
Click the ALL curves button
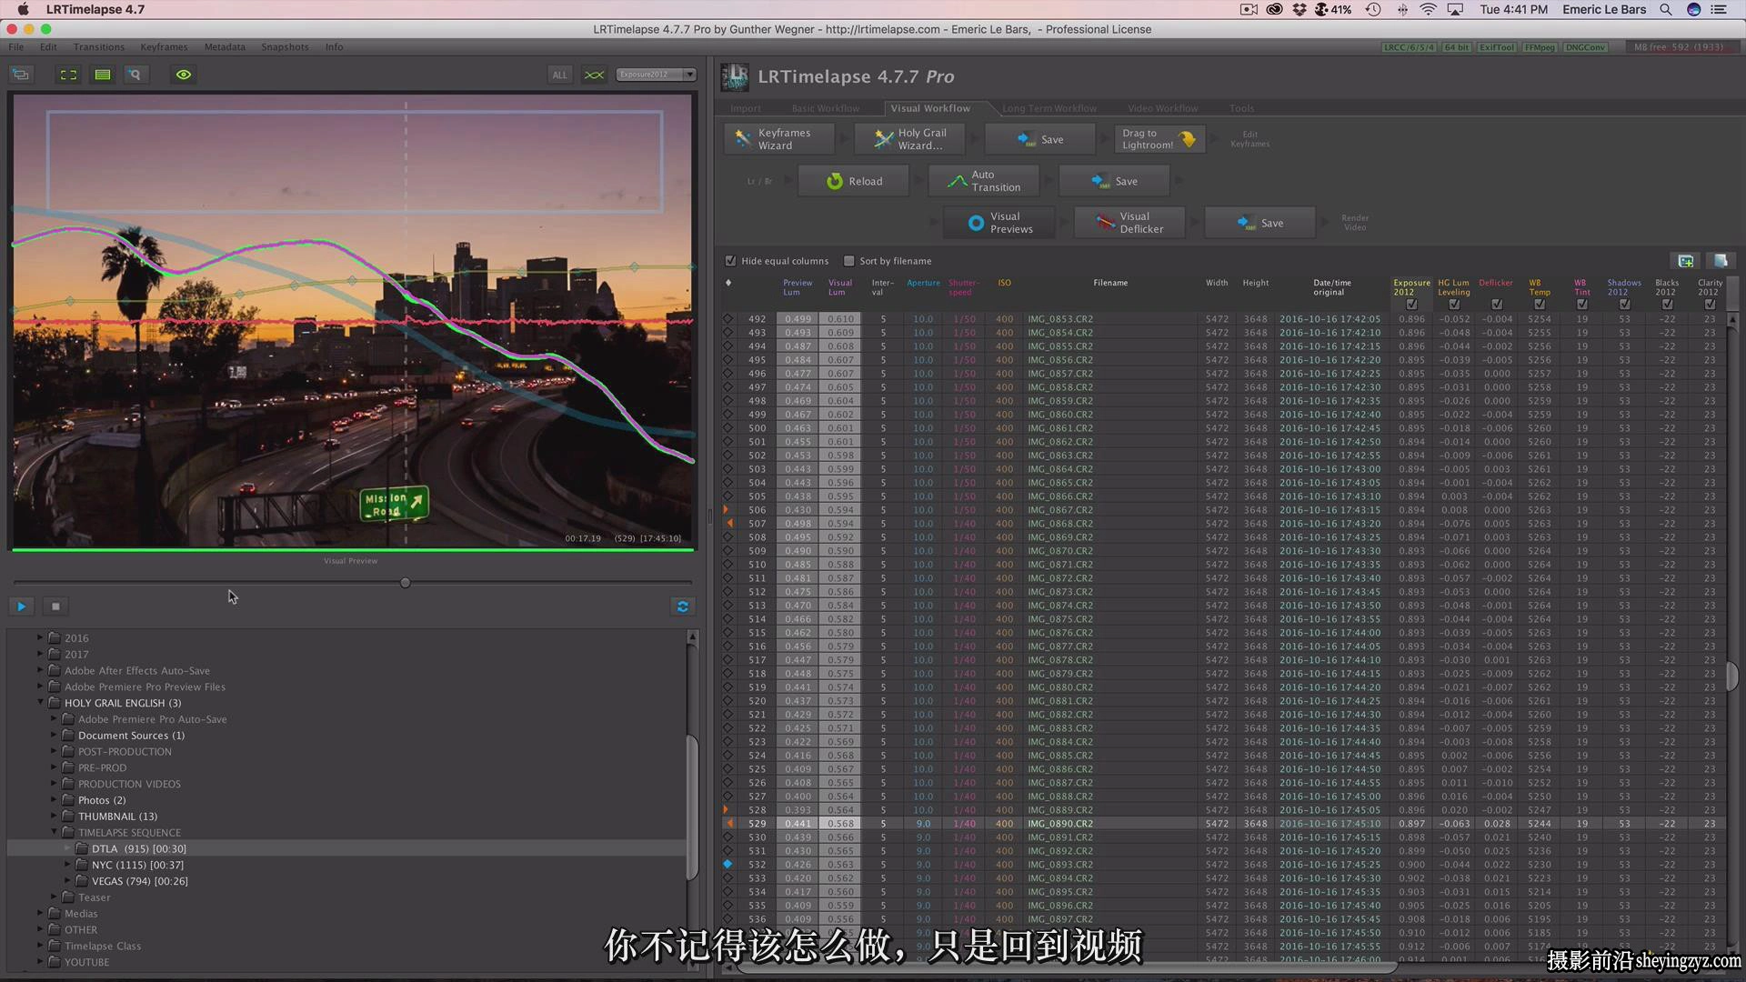pyautogui.click(x=559, y=75)
